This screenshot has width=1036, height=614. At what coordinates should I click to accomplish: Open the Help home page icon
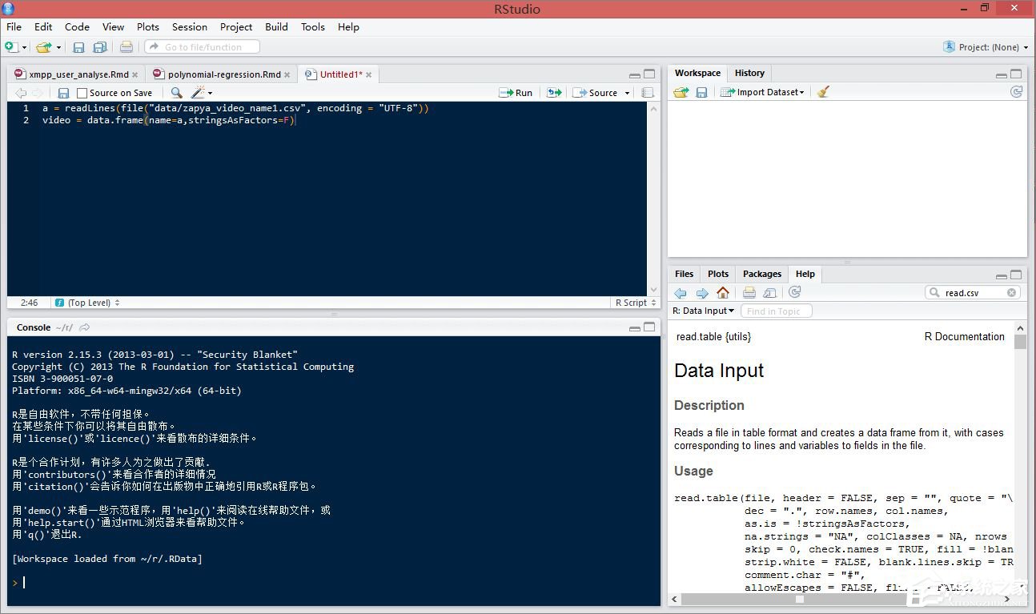pyautogui.click(x=723, y=293)
